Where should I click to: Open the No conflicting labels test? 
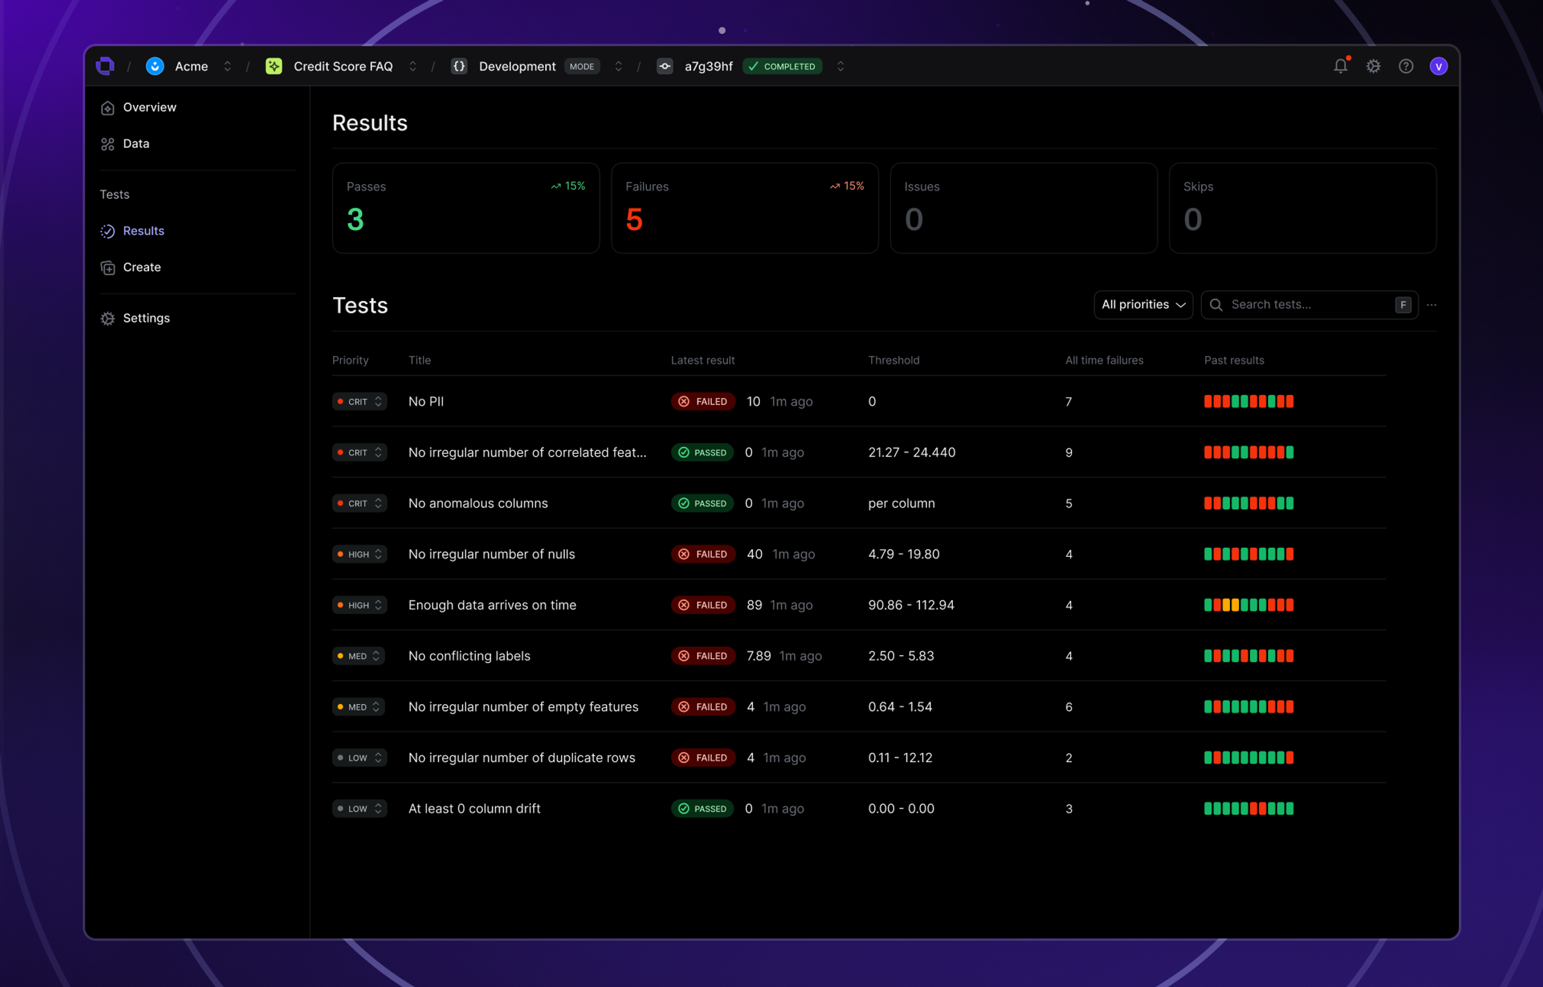[469, 656]
